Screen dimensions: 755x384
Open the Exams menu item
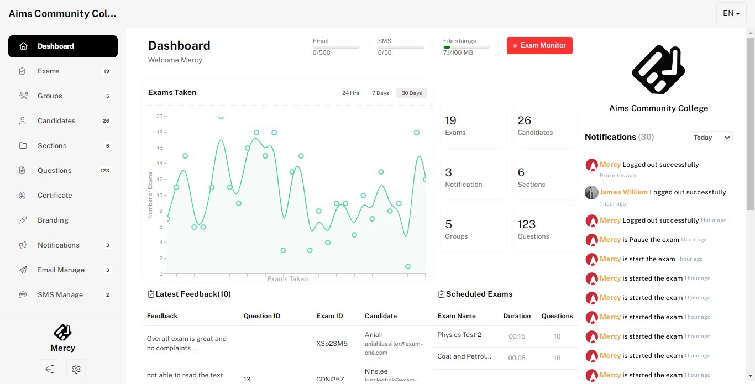pyautogui.click(x=49, y=71)
